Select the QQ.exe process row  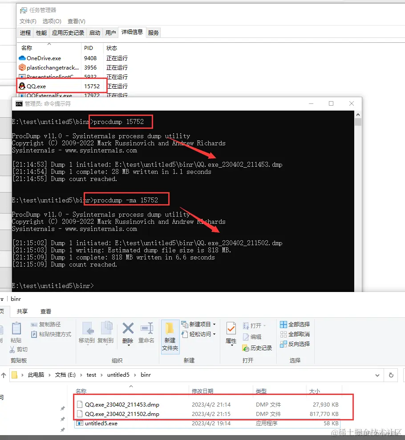(73, 86)
